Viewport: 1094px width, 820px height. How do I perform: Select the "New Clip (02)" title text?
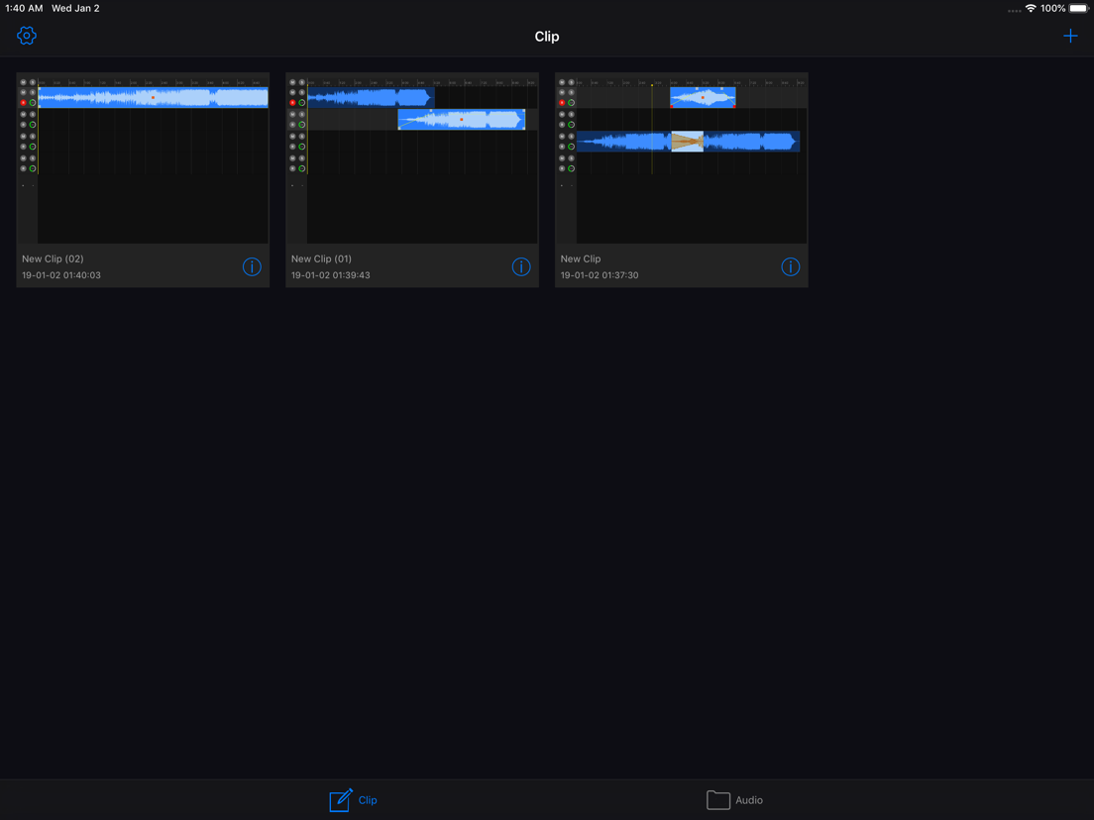pos(53,258)
